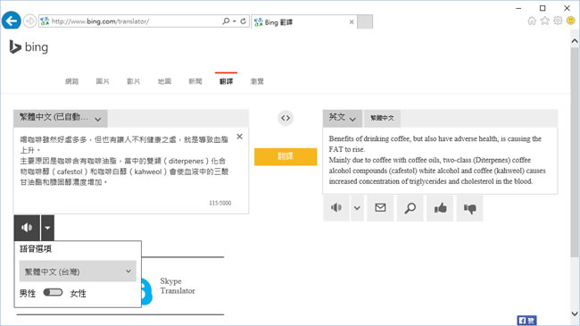This screenshot has width=580, height=326.
Task: Click the 115/5000 character count
Action: (x=220, y=203)
